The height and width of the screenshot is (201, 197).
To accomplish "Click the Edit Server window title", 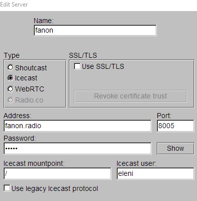I will tap(14, 5).
